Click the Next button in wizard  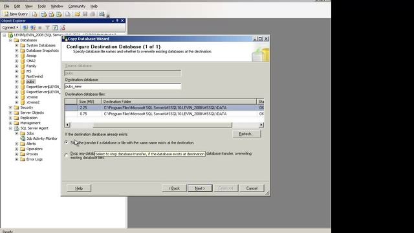pos(200,188)
